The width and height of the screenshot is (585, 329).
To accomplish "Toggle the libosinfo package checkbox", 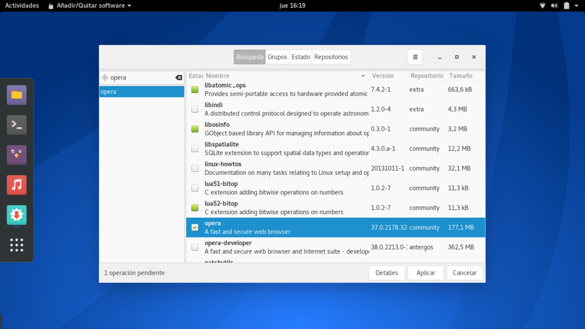I will coord(195,129).
